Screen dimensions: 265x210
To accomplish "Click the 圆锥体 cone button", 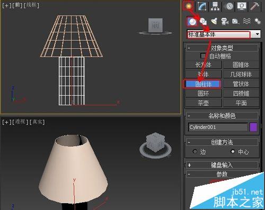I will click(241, 65).
